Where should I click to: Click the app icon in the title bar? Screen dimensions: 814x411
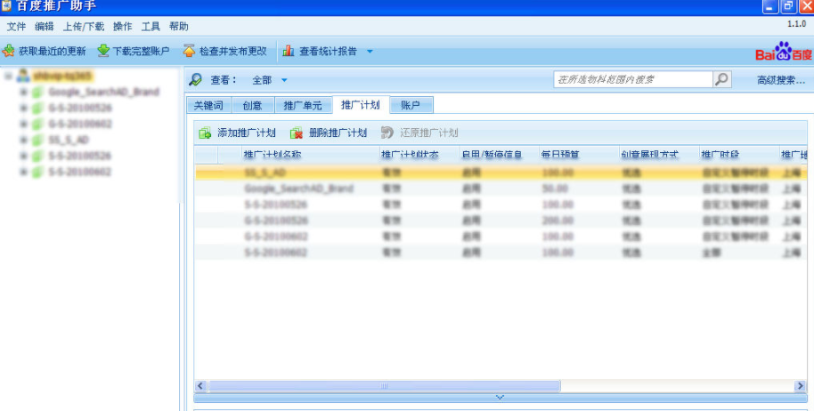pos(6,5)
